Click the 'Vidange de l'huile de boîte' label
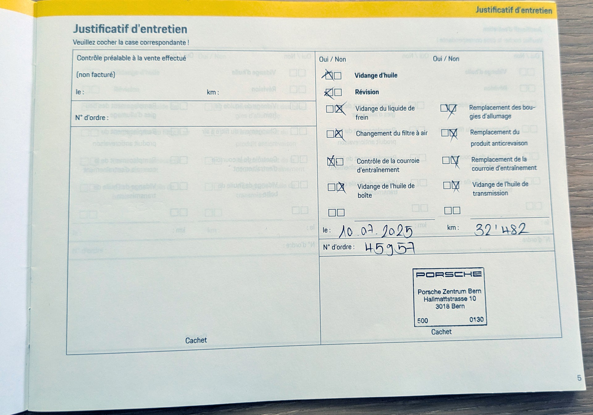This screenshot has height=415, width=593. click(x=386, y=191)
